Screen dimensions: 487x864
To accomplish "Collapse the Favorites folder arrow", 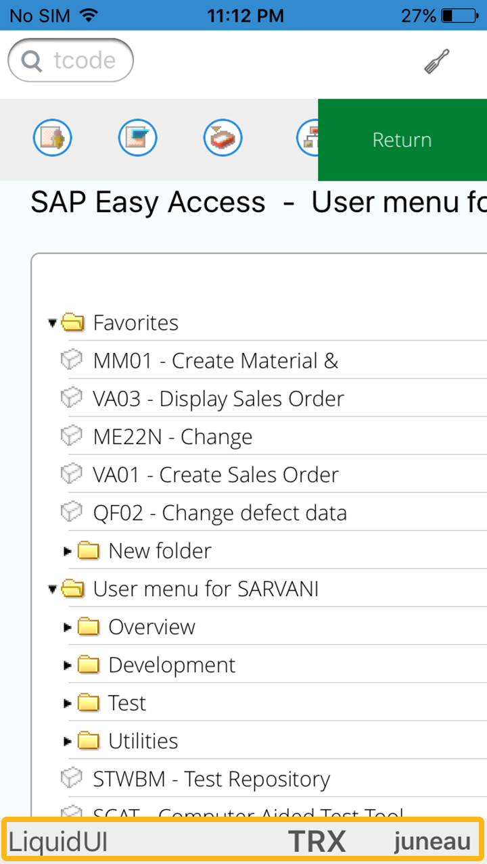I will pos(52,323).
